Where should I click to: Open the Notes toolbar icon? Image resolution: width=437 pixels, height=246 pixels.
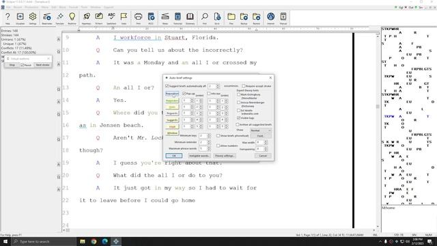[x=165, y=18]
